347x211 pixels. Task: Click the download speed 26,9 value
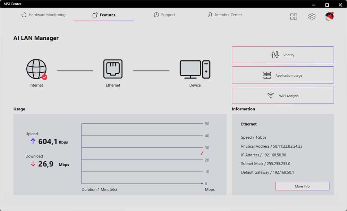click(x=46, y=164)
